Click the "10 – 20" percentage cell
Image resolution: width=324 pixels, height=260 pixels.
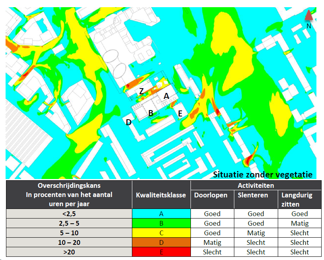coord(69,242)
